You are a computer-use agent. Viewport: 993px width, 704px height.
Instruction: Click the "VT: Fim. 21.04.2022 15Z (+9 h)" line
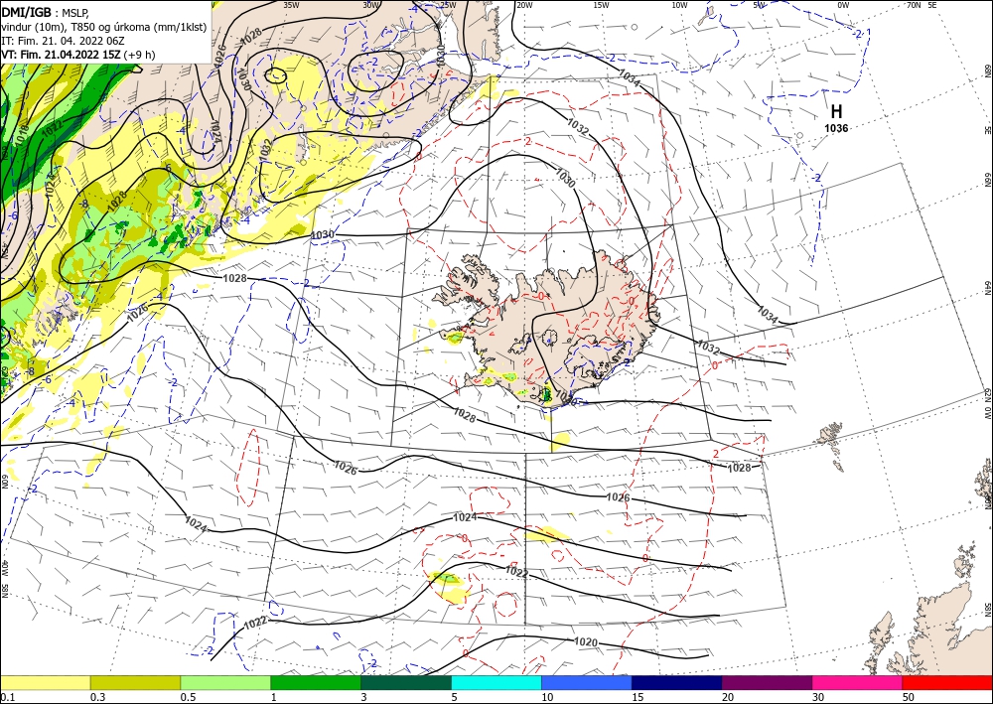pos(77,55)
